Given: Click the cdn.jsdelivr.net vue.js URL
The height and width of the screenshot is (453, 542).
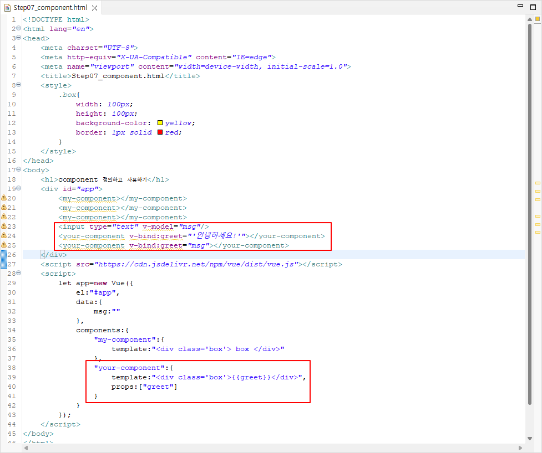Looking at the screenshot, I should pyautogui.click(x=196, y=264).
